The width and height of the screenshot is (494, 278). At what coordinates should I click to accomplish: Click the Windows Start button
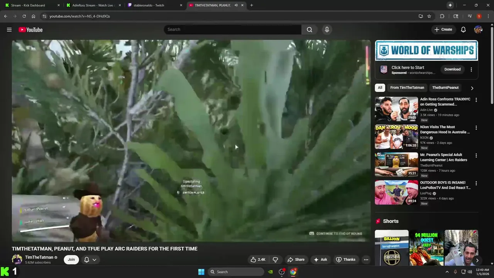click(201, 272)
